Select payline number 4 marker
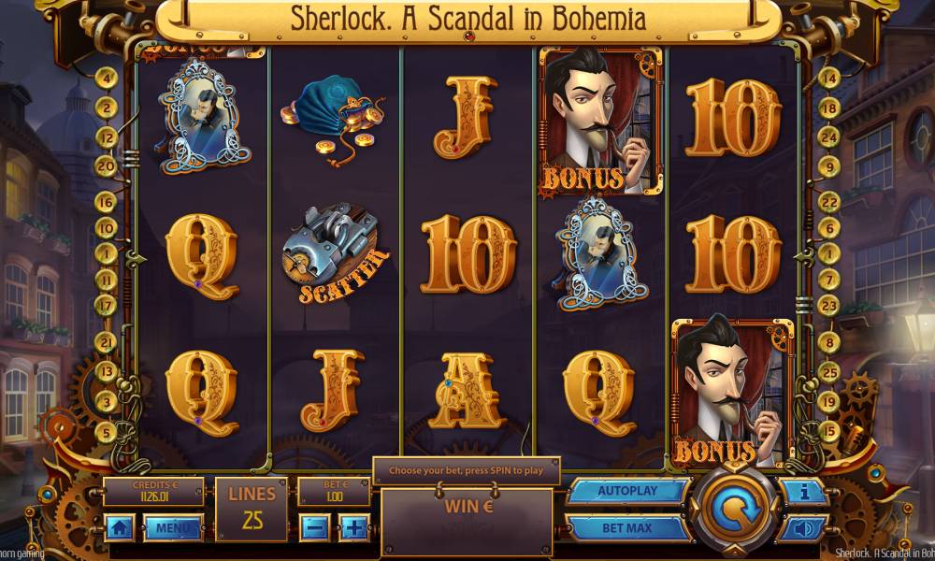The width and height of the screenshot is (935, 561). 107,79
